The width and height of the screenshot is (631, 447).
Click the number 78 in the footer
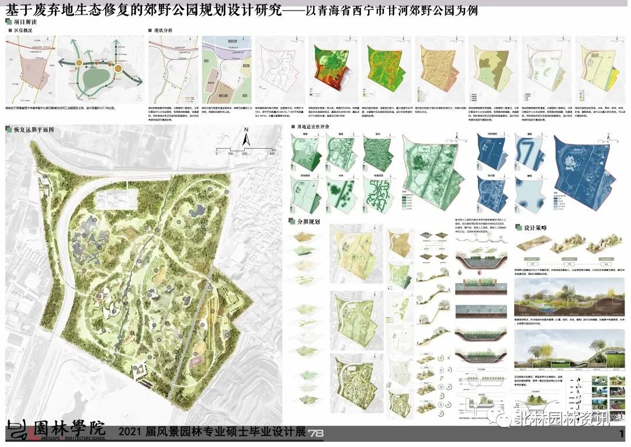pos(316,434)
